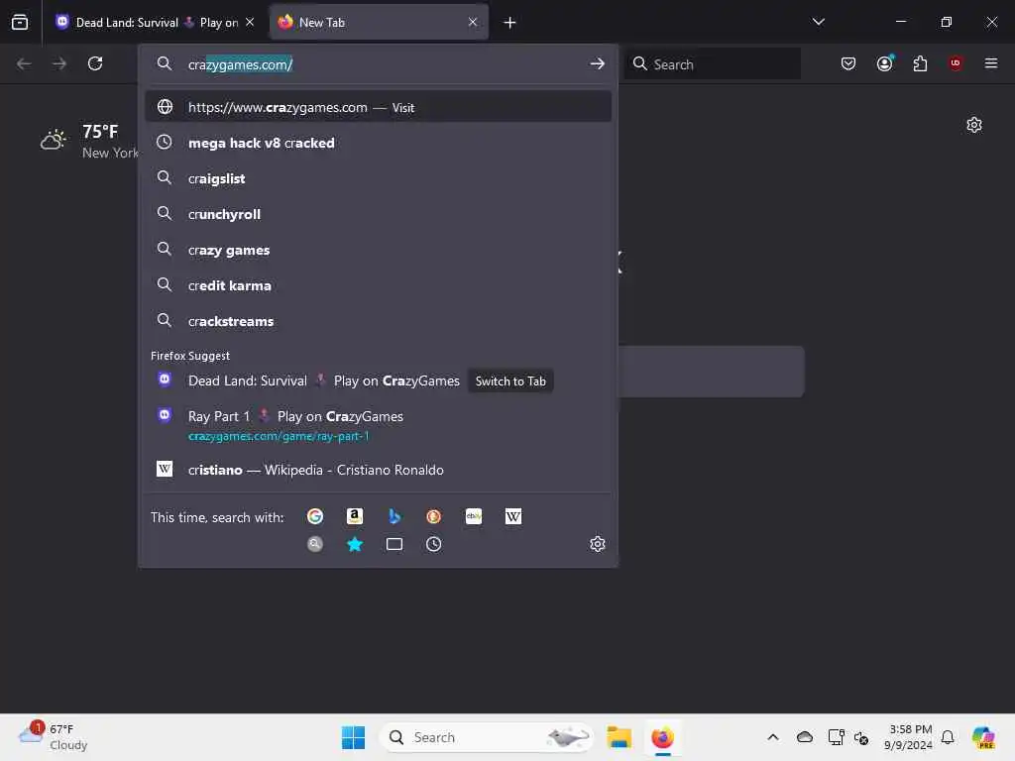Focus the toolbar Search box
The width and height of the screenshot is (1015, 761).
[713, 64]
